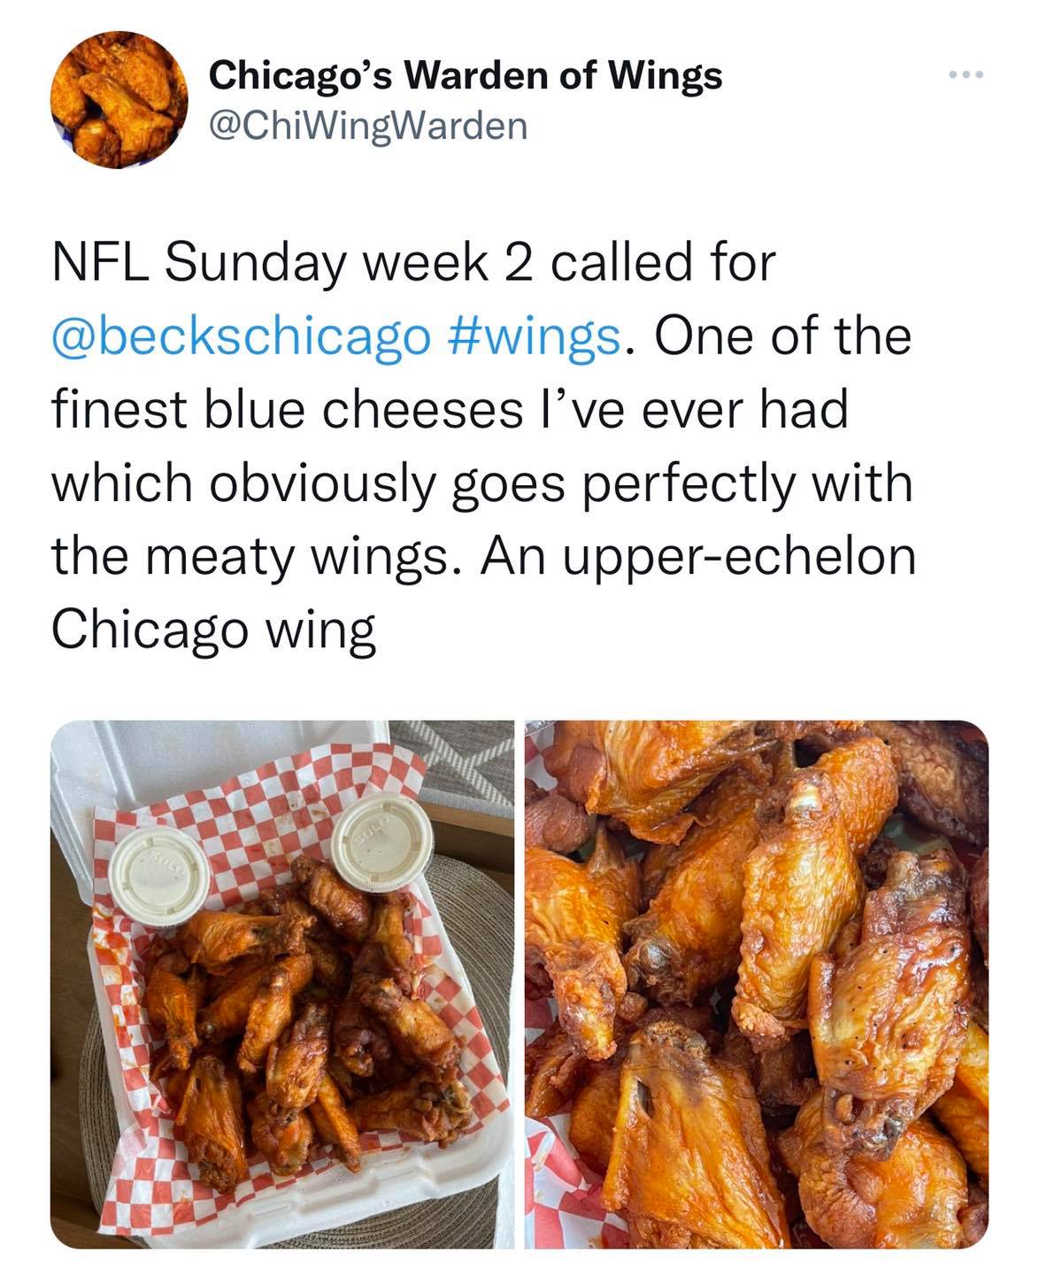The height and width of the screenshot is (1275, 1039).
Task: Open the right close-up wings photo
Action: point(757,983)
